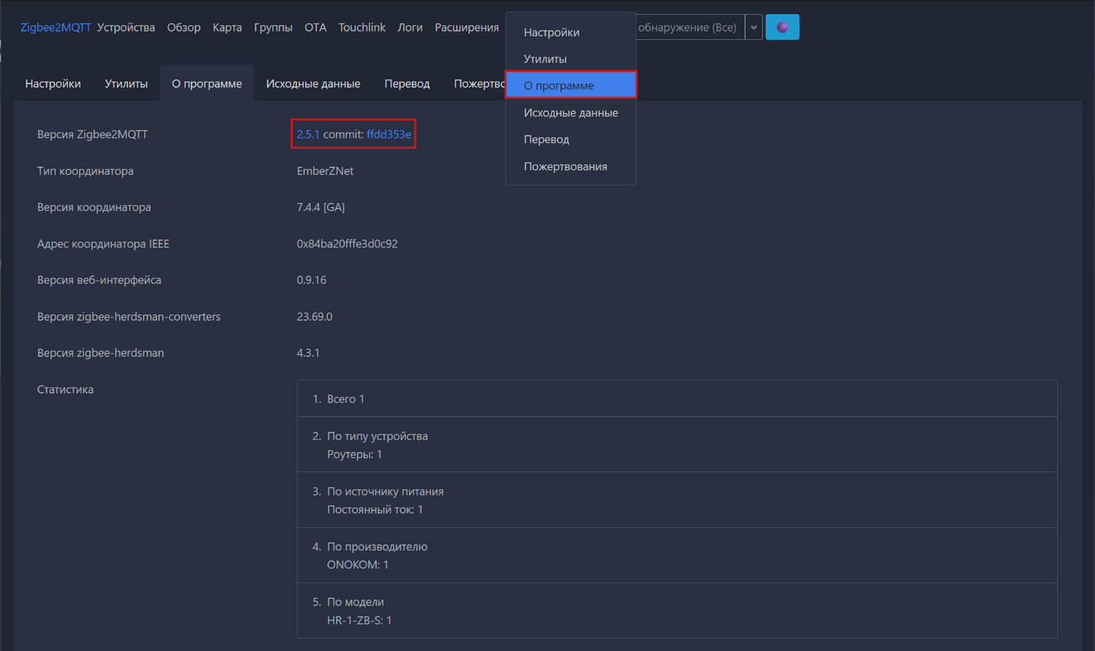
Task: Select Настройки in the dropdown menu
Action: (551, 32)
